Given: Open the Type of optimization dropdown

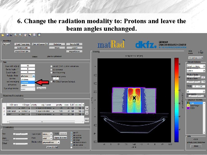Looking at the screenshot, I should pyautogui.click(x=28, y=89).
